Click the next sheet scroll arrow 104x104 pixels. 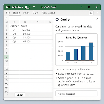pos(12,95)
